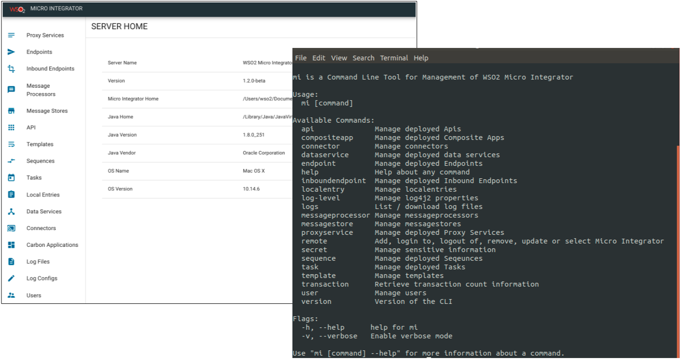681x359 pixels.
Task: Click the Sequences icon
Action: (x=12, y=161)
